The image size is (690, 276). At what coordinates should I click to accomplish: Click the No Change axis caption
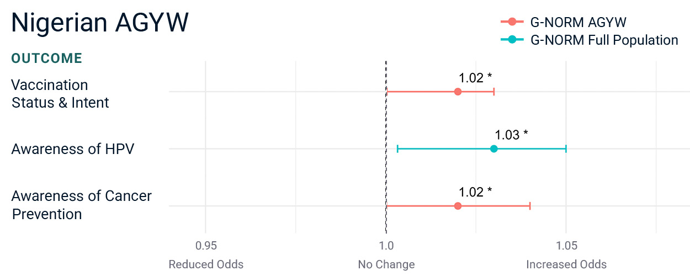pos(386,264)
